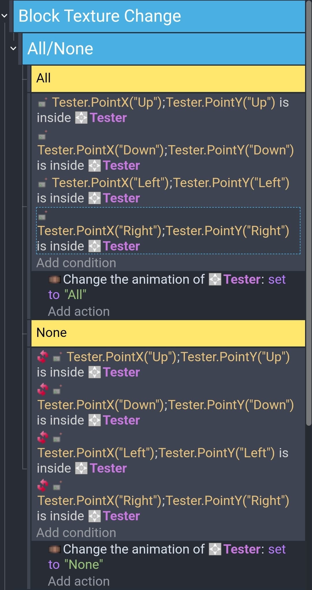The width and height of the screenshot is (312, 590).
Task: Collapse the All/None group chevron
Action: coord(13,48)
